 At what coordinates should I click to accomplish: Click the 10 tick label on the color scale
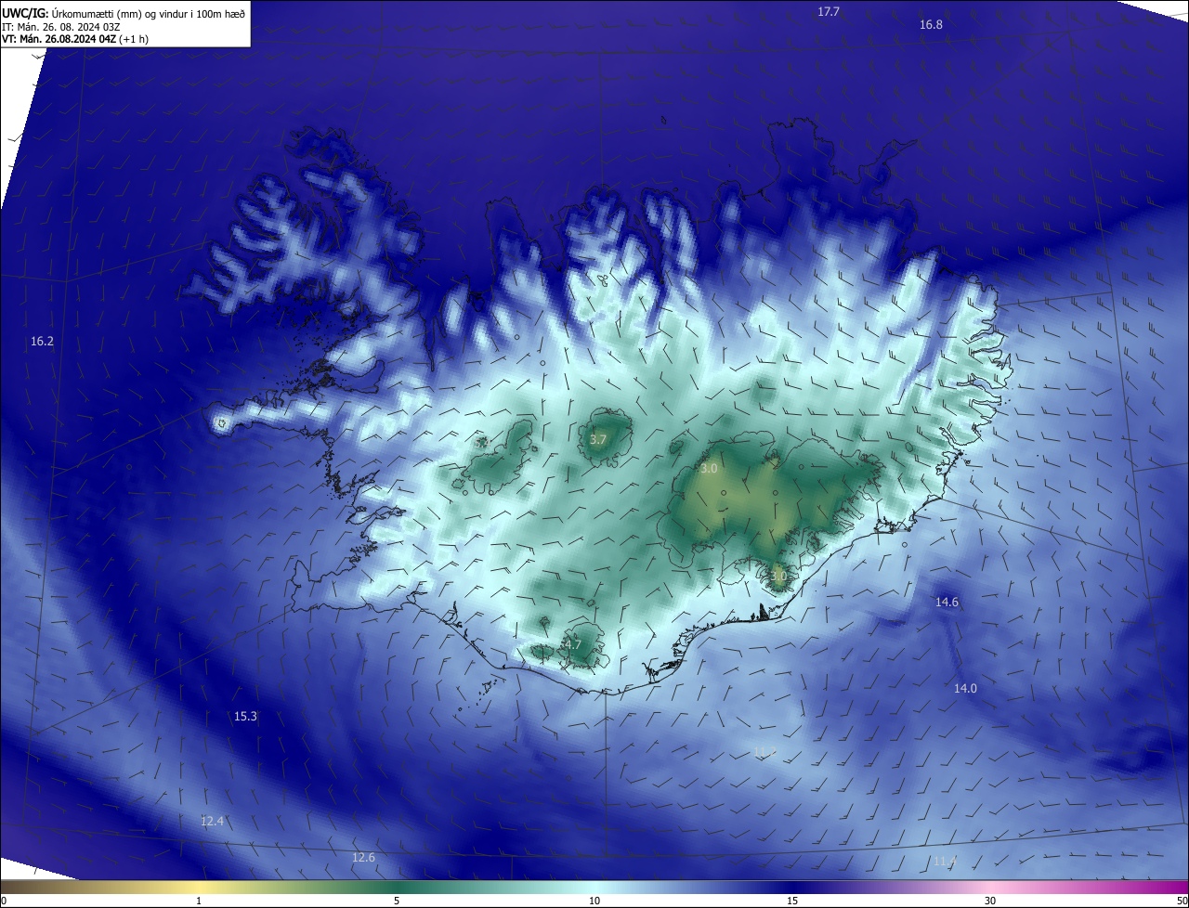[594, 901]
